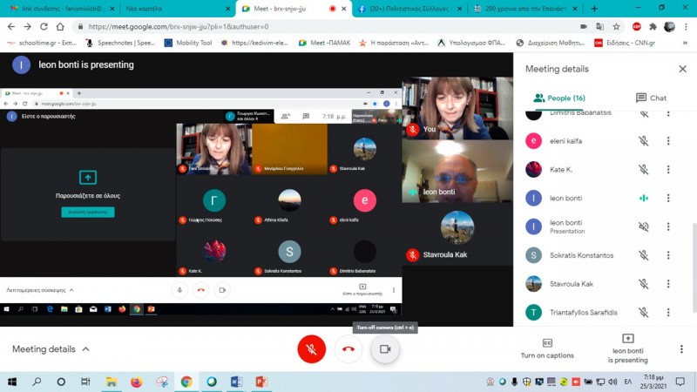Viewport: 697px width, 392px height.
Task: Click leon bonti is presenting button
Action: tap(627, 348)
